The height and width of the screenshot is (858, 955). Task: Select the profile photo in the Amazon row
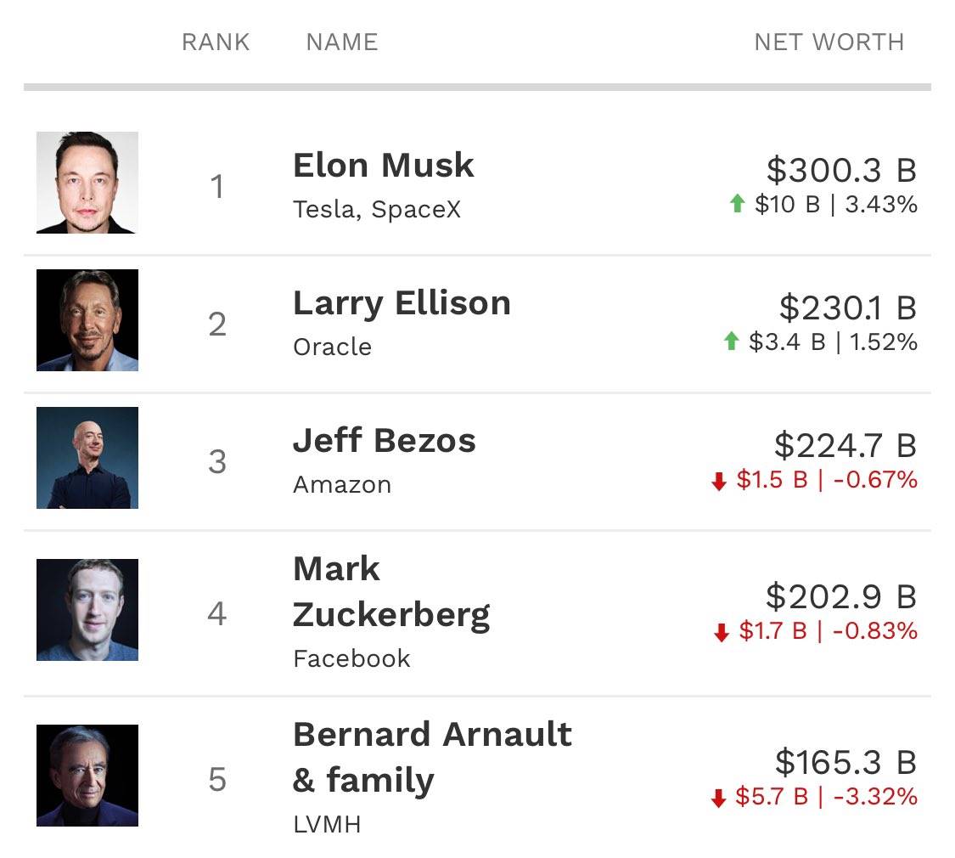tap(87, 458)
